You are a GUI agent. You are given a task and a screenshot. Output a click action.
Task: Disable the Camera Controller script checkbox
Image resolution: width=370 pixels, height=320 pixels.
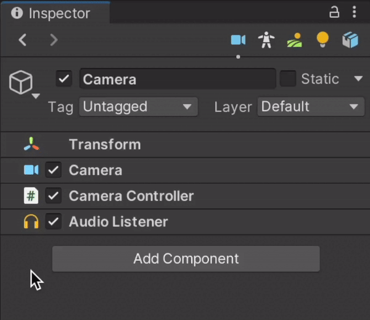tap(54, 196)
